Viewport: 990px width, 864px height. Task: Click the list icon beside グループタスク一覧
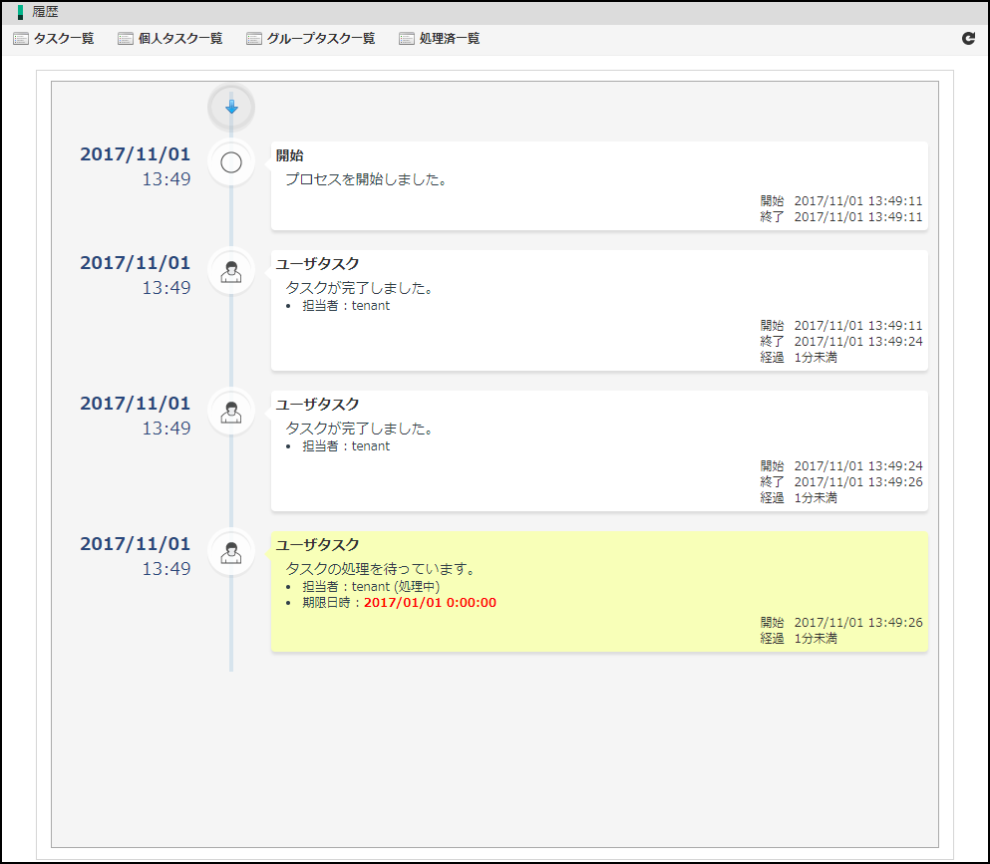[x=254, y=39]
